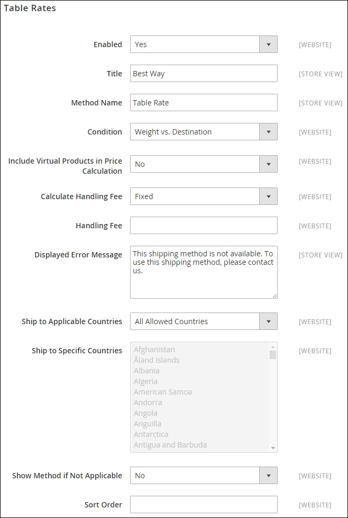Expand the Condition dropdown
Viewport: 348px width, 518px height.
[204, 132]
